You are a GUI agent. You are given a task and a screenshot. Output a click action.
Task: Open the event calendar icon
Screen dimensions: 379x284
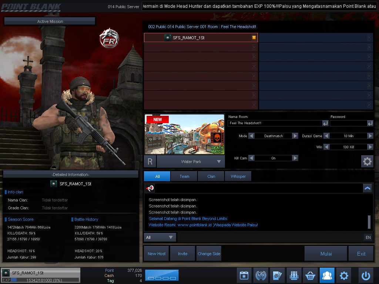click(x=244, y=275)
